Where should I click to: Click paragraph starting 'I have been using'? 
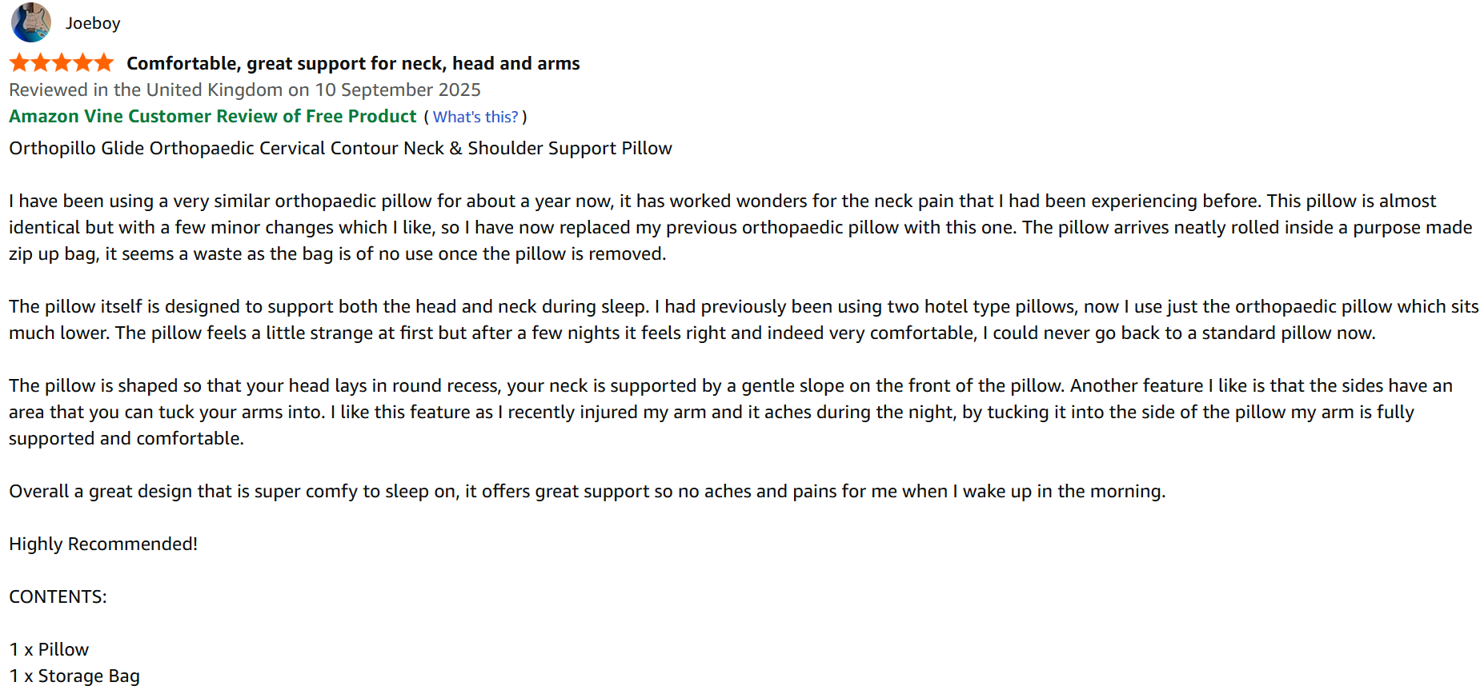click(x=720, y=227)
